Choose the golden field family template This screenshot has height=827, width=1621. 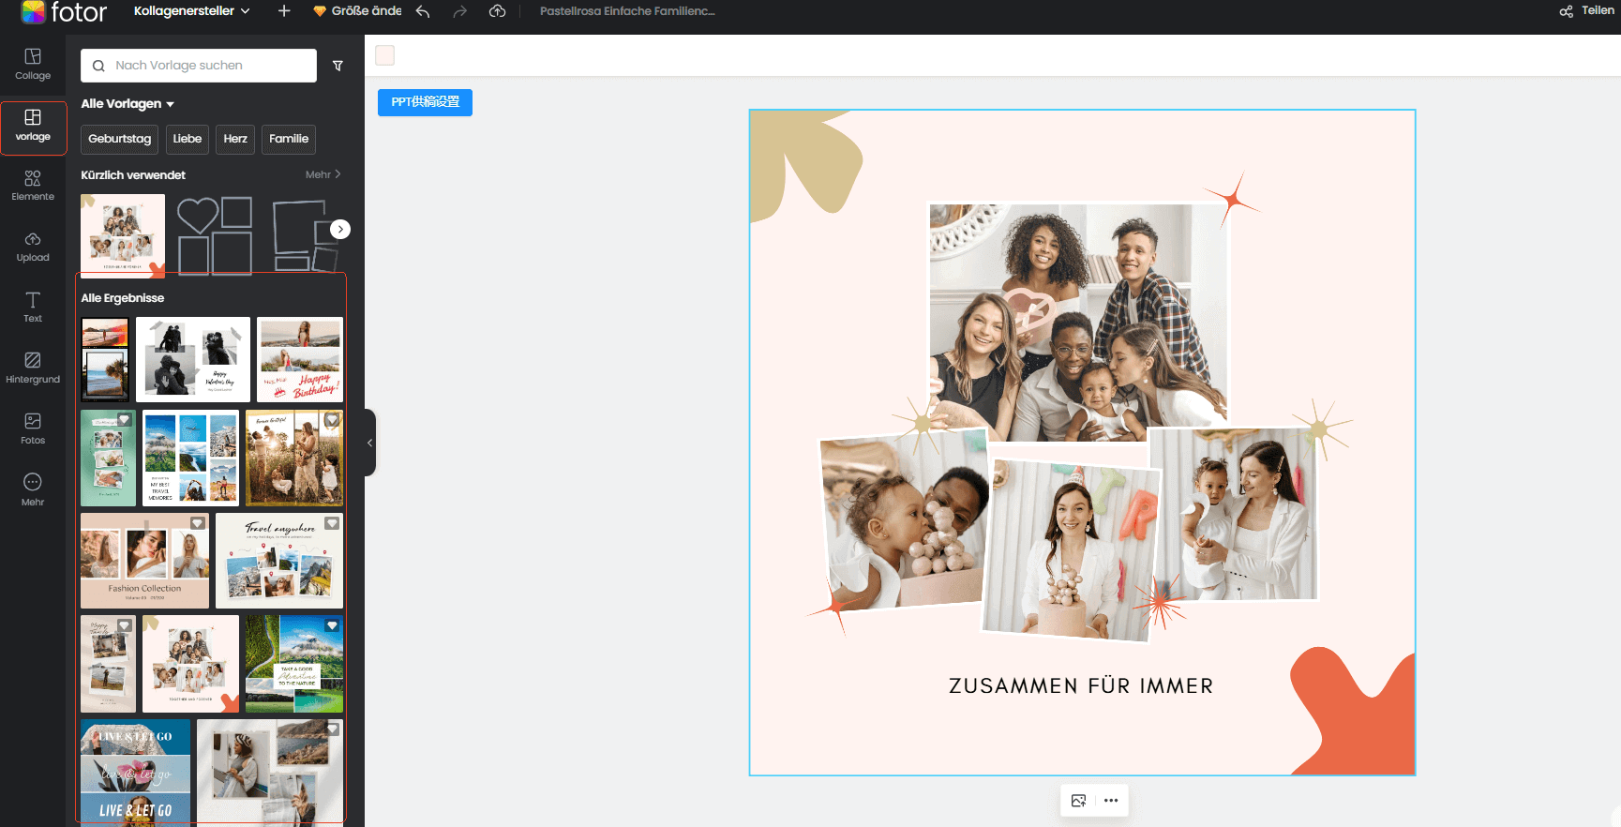coord(294,458)
